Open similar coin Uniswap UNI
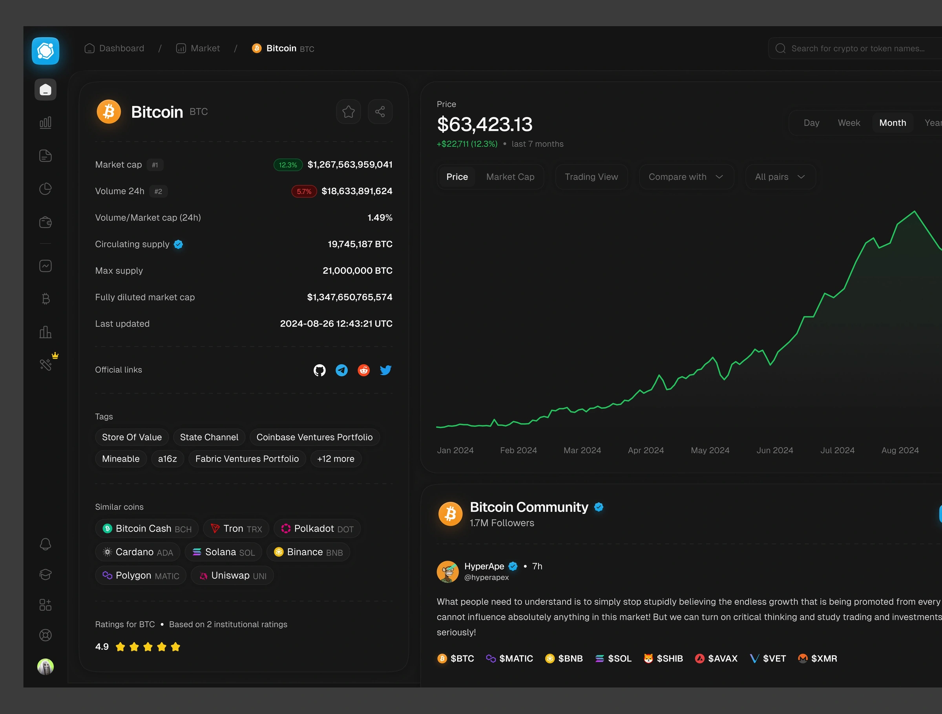The width and height of the screenshot is (942, 714). tap(232, 575)
